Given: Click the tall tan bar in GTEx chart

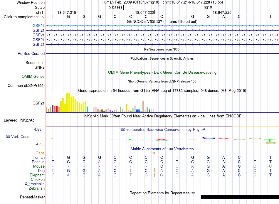Looking at the screenshot, I should (143, 106).
